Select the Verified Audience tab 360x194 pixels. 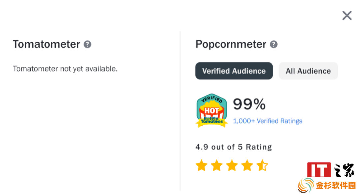click(x=234, y=71)
